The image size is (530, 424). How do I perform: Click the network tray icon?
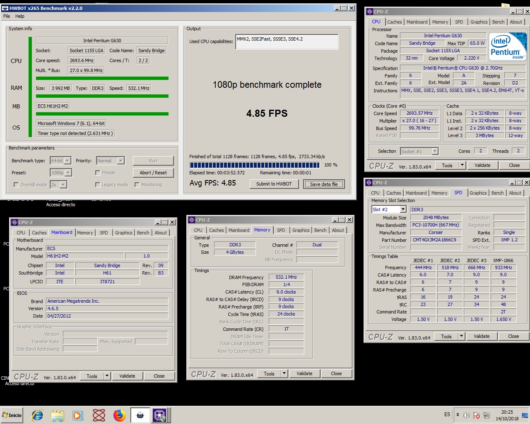click(x=487, y=415)
